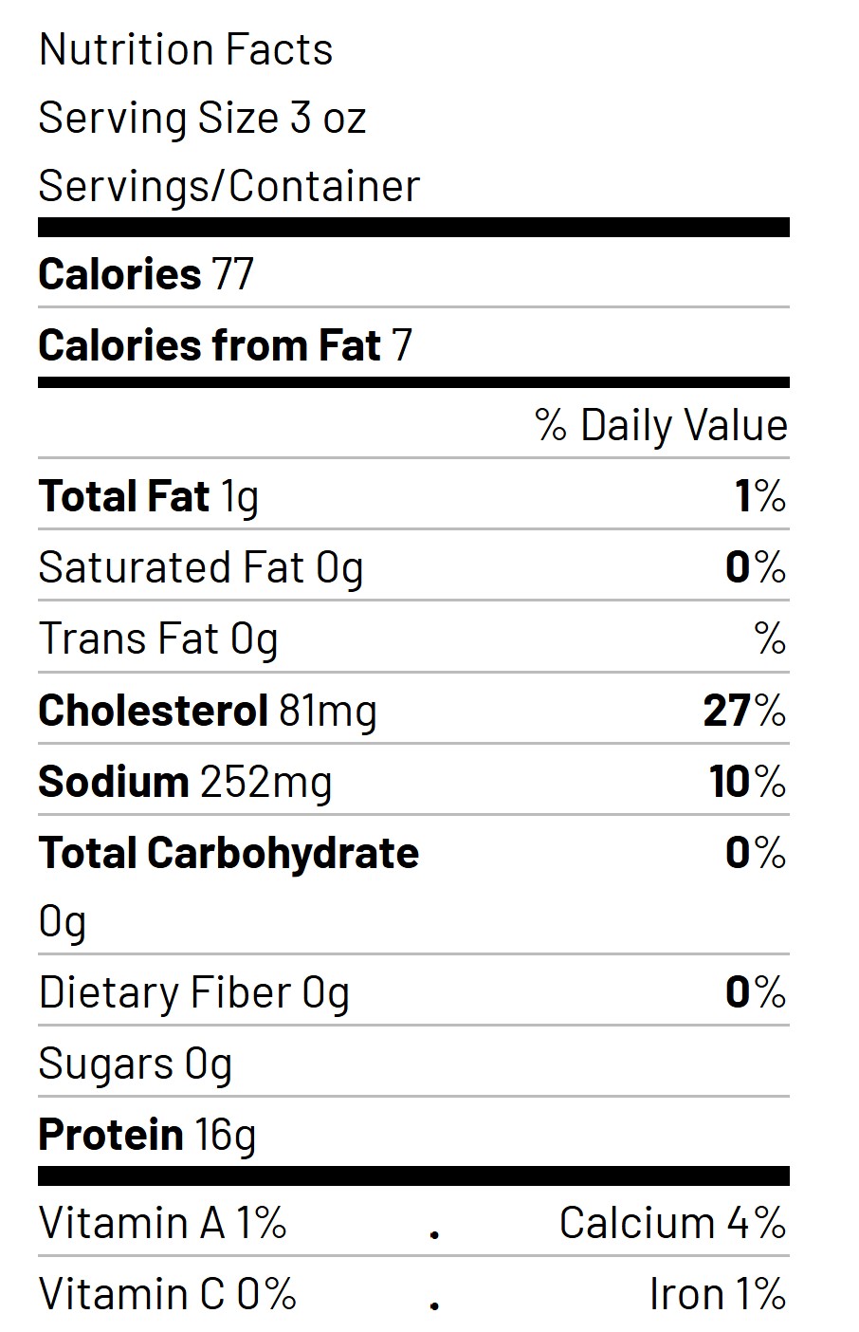Click Calories from Fat 7

pyautogui.click(x=226, y=344)
